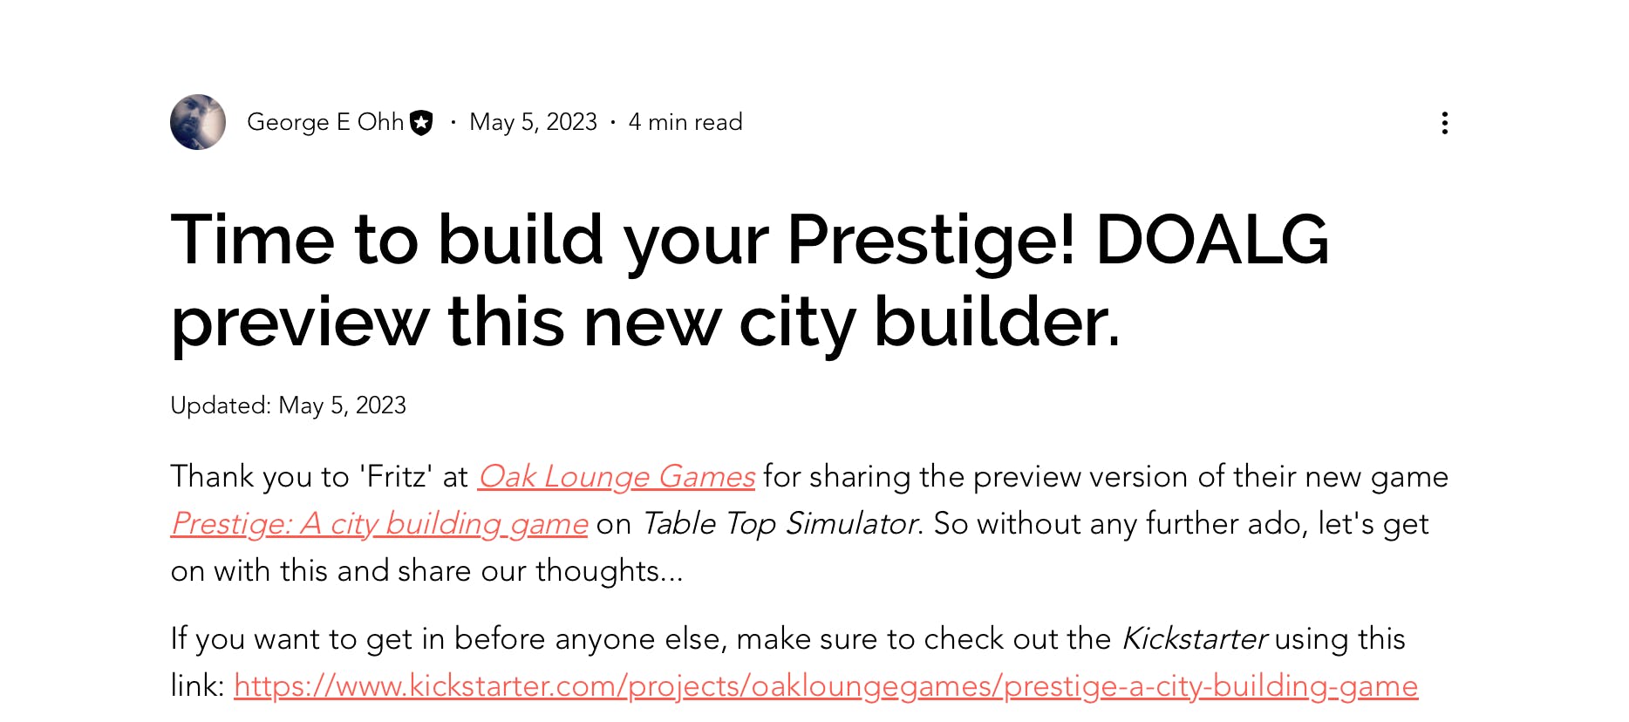This screenshot has width=1629, height=722.
Task: Click the May 5, 2023 publish date
Action: (533, 122)
